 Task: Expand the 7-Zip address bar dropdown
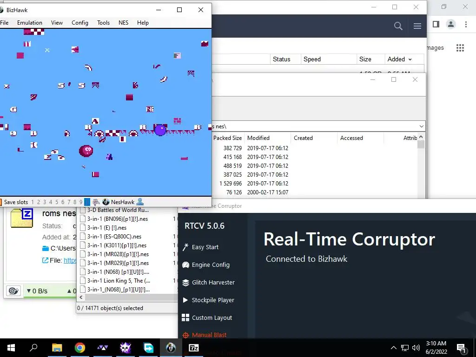[x=421, y=126]
